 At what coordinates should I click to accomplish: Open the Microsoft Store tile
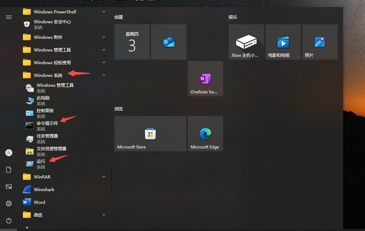150,134
